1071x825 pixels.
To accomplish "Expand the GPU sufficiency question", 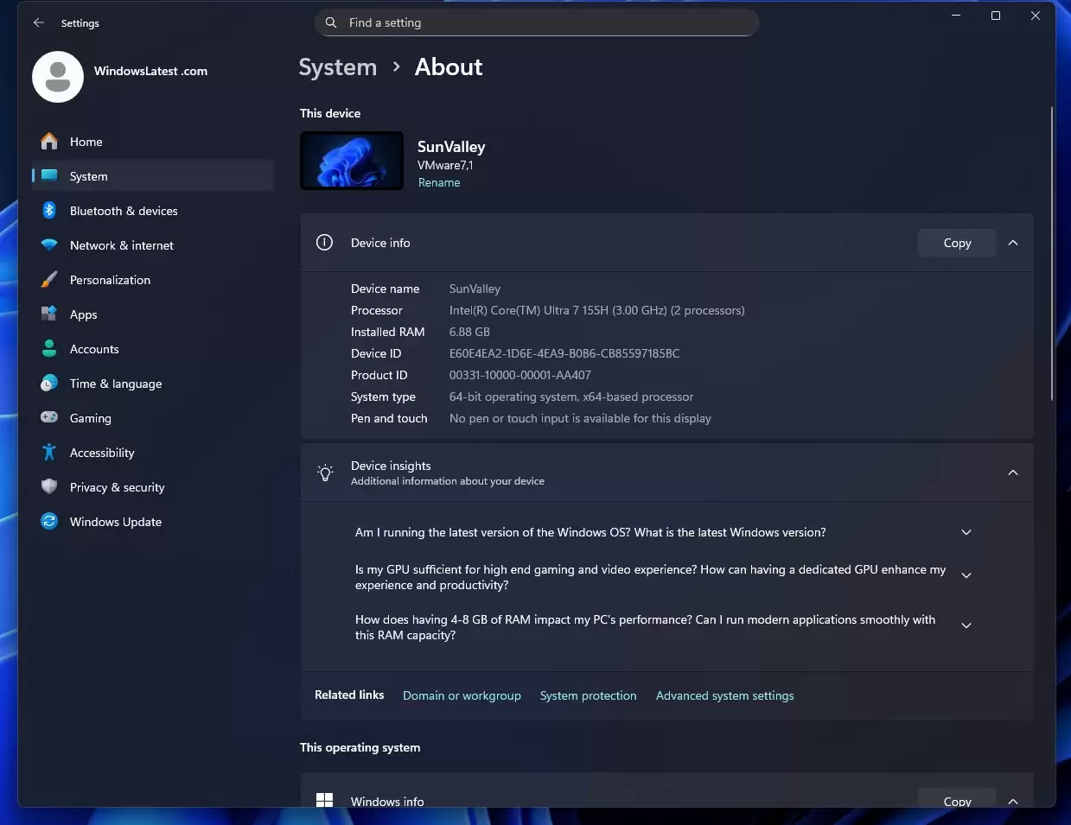I will pyautogui.click(x=966, y=574).
